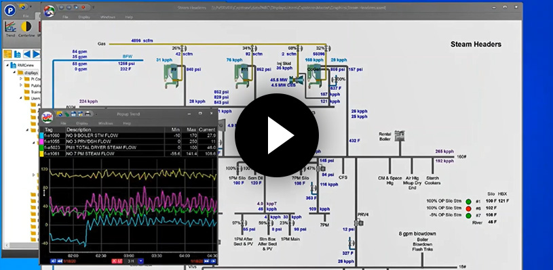Click the red #6 silo status indicator
This screenshot has height=270, width=553.
(468, 208)
